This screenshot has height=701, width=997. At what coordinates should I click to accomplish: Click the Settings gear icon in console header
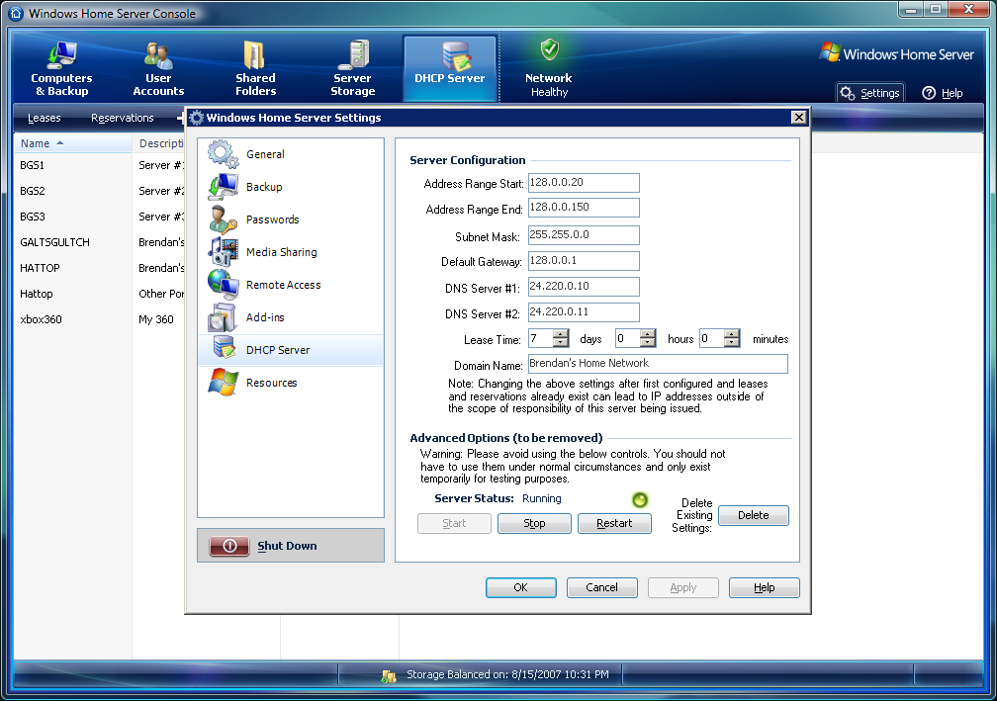(847, 93)
